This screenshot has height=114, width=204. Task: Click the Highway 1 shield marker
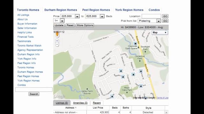tap(149, 76)
